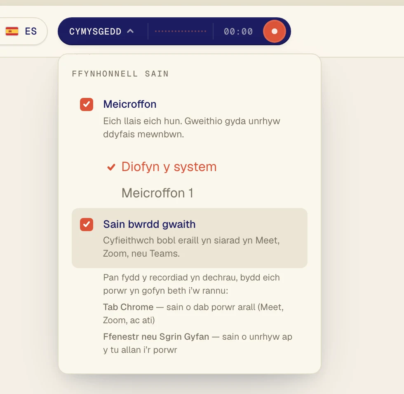Collapse the CYMYSGEDD source dropdown

[x=101, y=31]
